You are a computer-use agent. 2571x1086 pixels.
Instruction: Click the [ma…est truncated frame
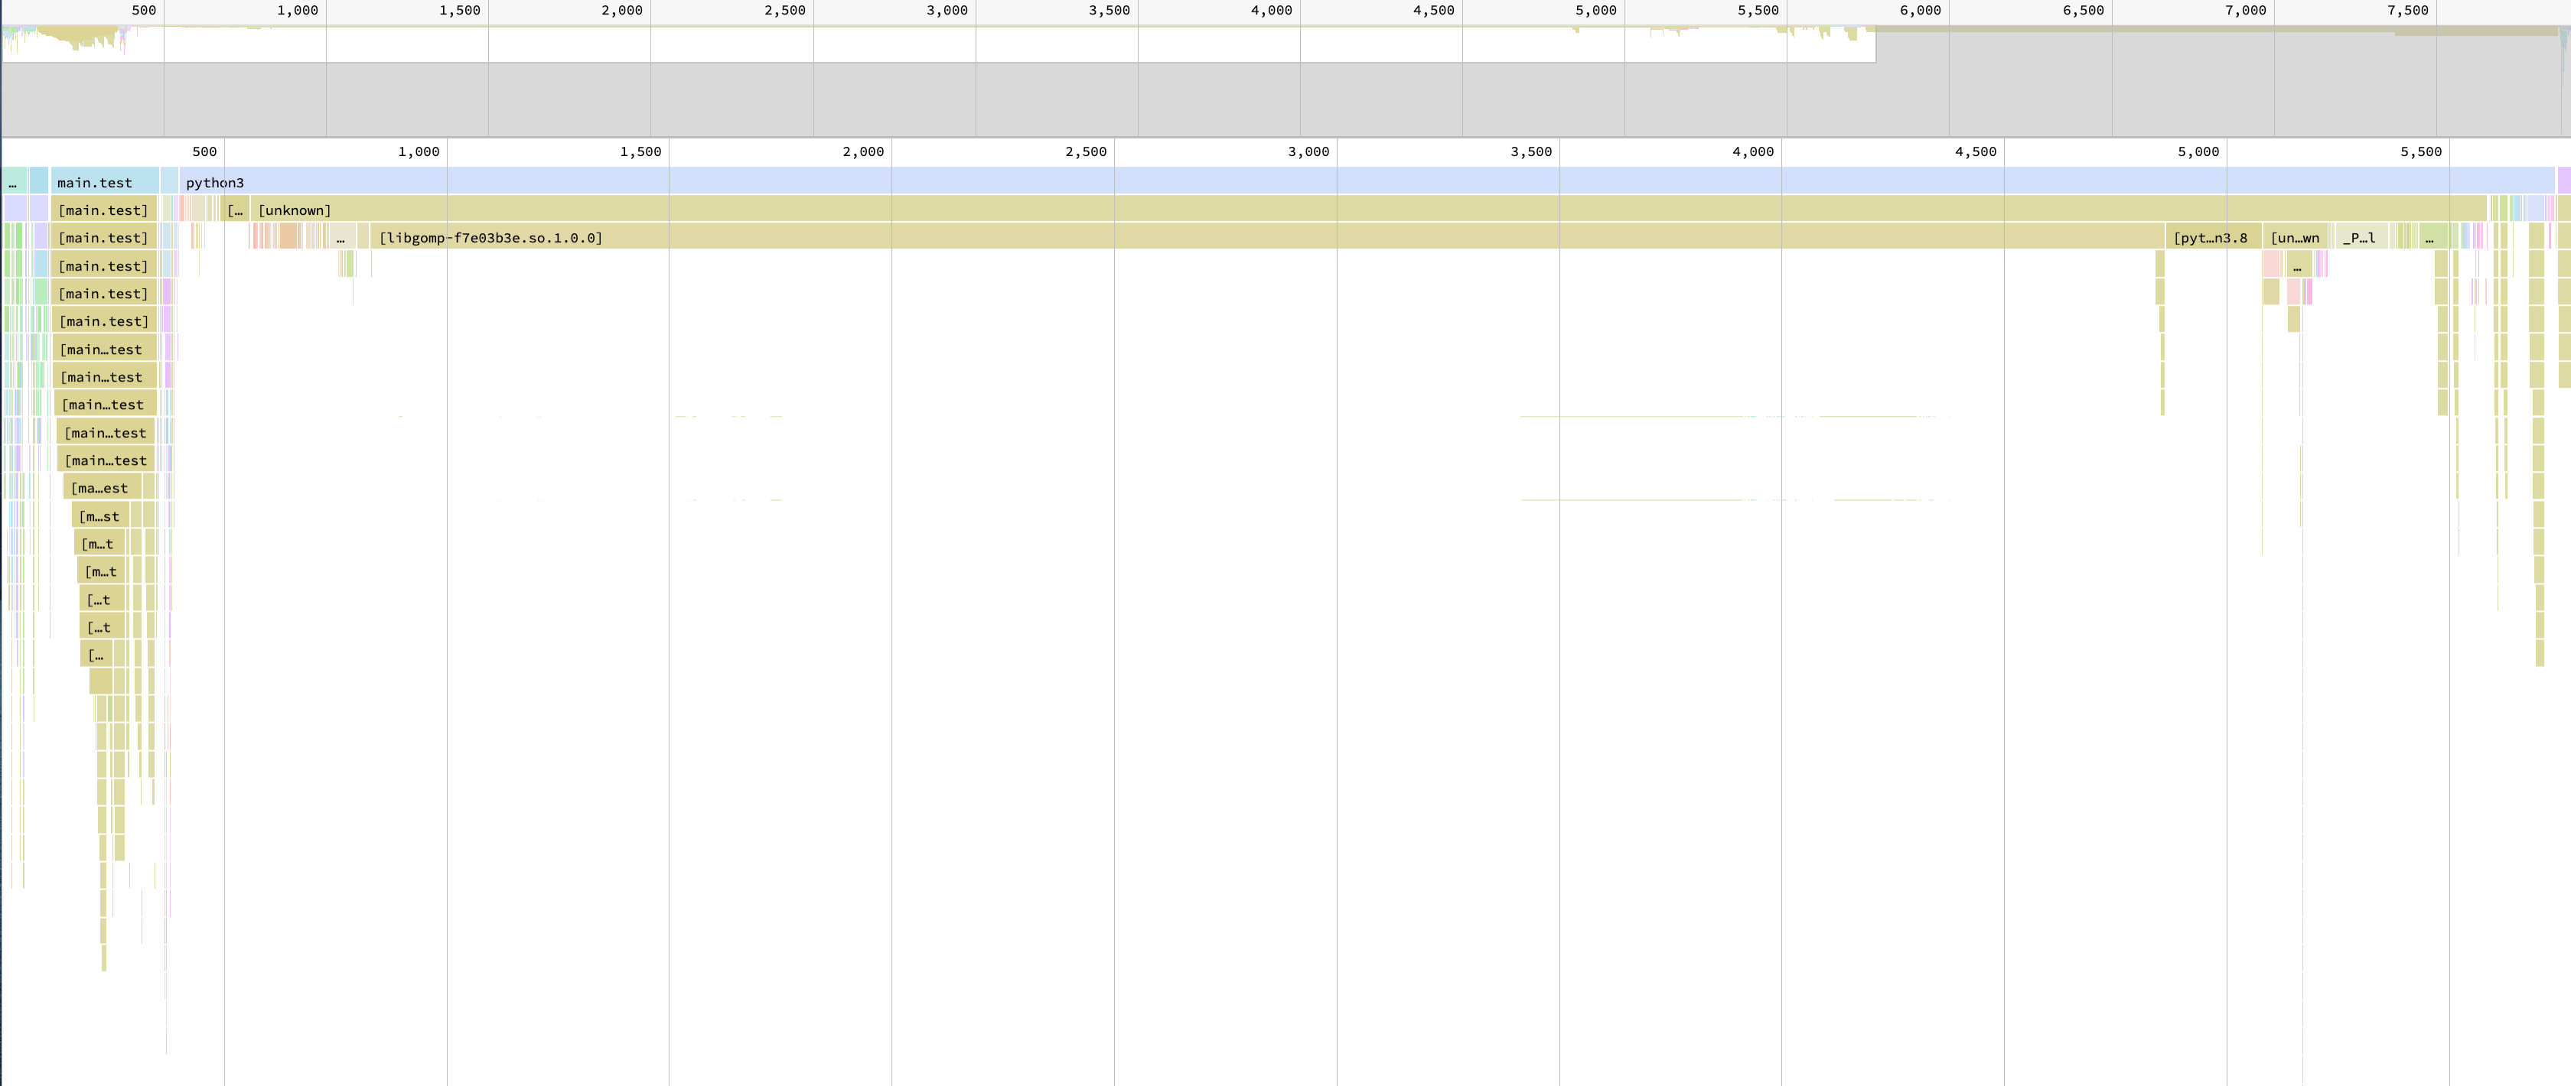pyautogui.click(x=101, y=489)
